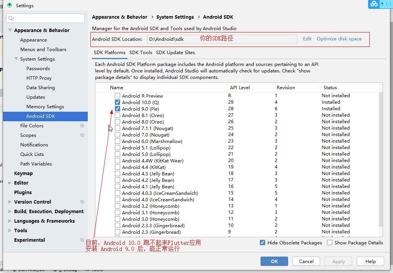The height and width of the screenshot is (273, 393).
Task: Check the Android 8.1 (Oreo) checkbox
Action: tap(117, 115)
